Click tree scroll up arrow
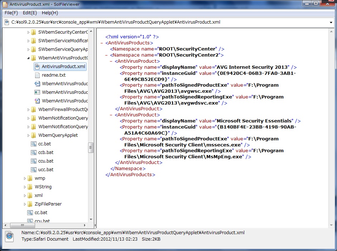 pyautogui.click(x=91, y=31)
